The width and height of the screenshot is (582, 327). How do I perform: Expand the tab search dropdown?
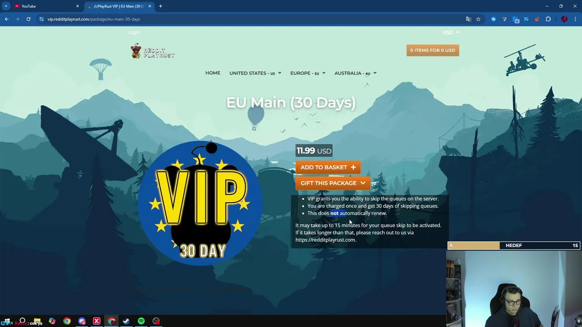(x=6, y=6)
